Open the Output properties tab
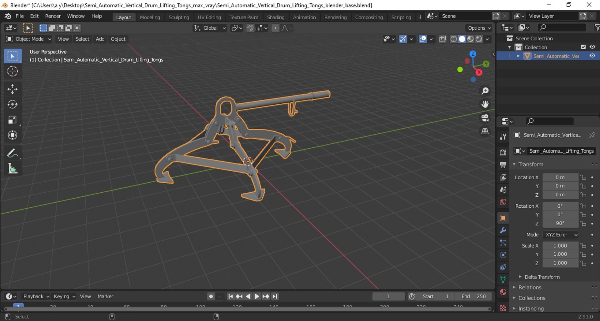 pyautogui.click(x=503, y=165)
